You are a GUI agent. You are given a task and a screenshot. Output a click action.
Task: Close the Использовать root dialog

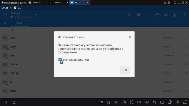pos(130,37)
